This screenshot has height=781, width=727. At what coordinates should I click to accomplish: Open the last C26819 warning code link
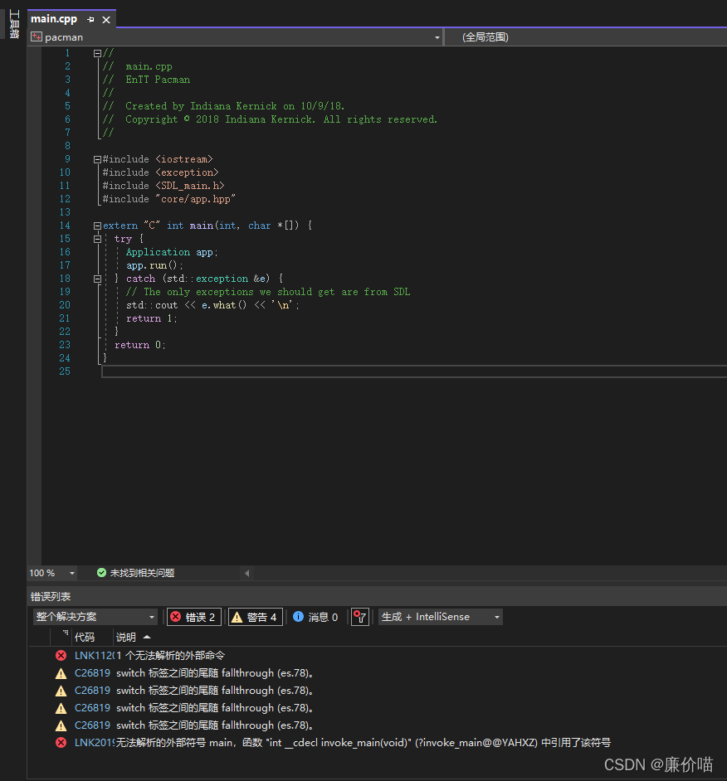pos(92,725)
